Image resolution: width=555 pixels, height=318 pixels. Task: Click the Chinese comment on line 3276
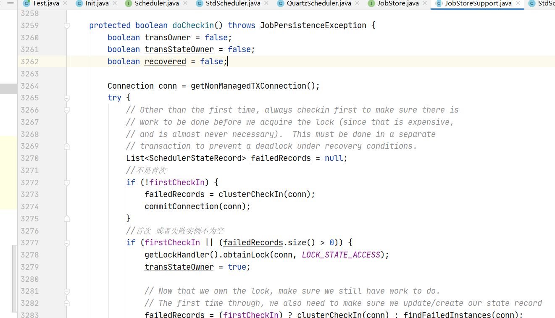175,231
